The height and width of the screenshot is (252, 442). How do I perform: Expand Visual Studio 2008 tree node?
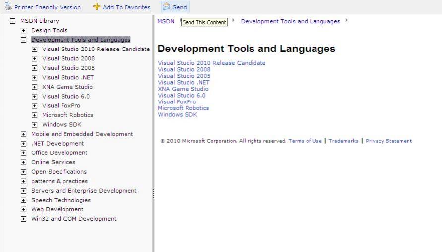tap(34, 59)
